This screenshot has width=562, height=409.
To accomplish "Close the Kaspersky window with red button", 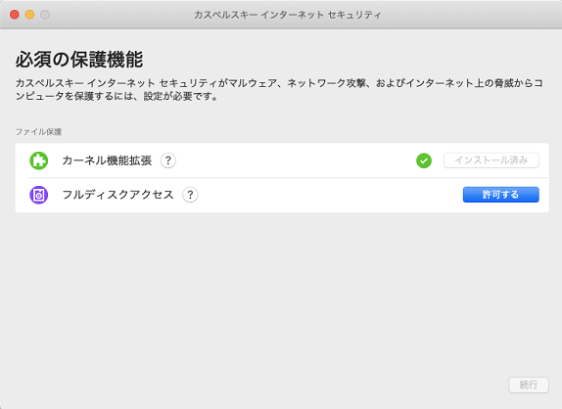I will (x=15, y=15).
